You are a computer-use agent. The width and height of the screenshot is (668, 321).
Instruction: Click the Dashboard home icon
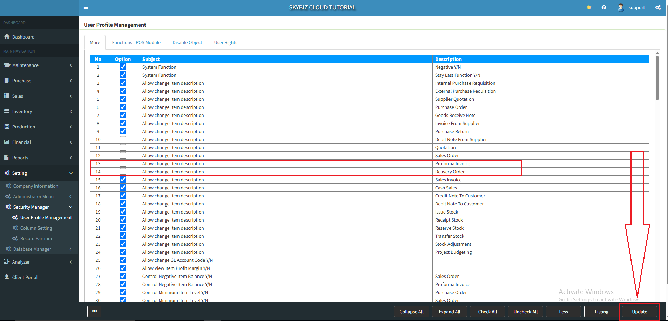click(7, 37)
